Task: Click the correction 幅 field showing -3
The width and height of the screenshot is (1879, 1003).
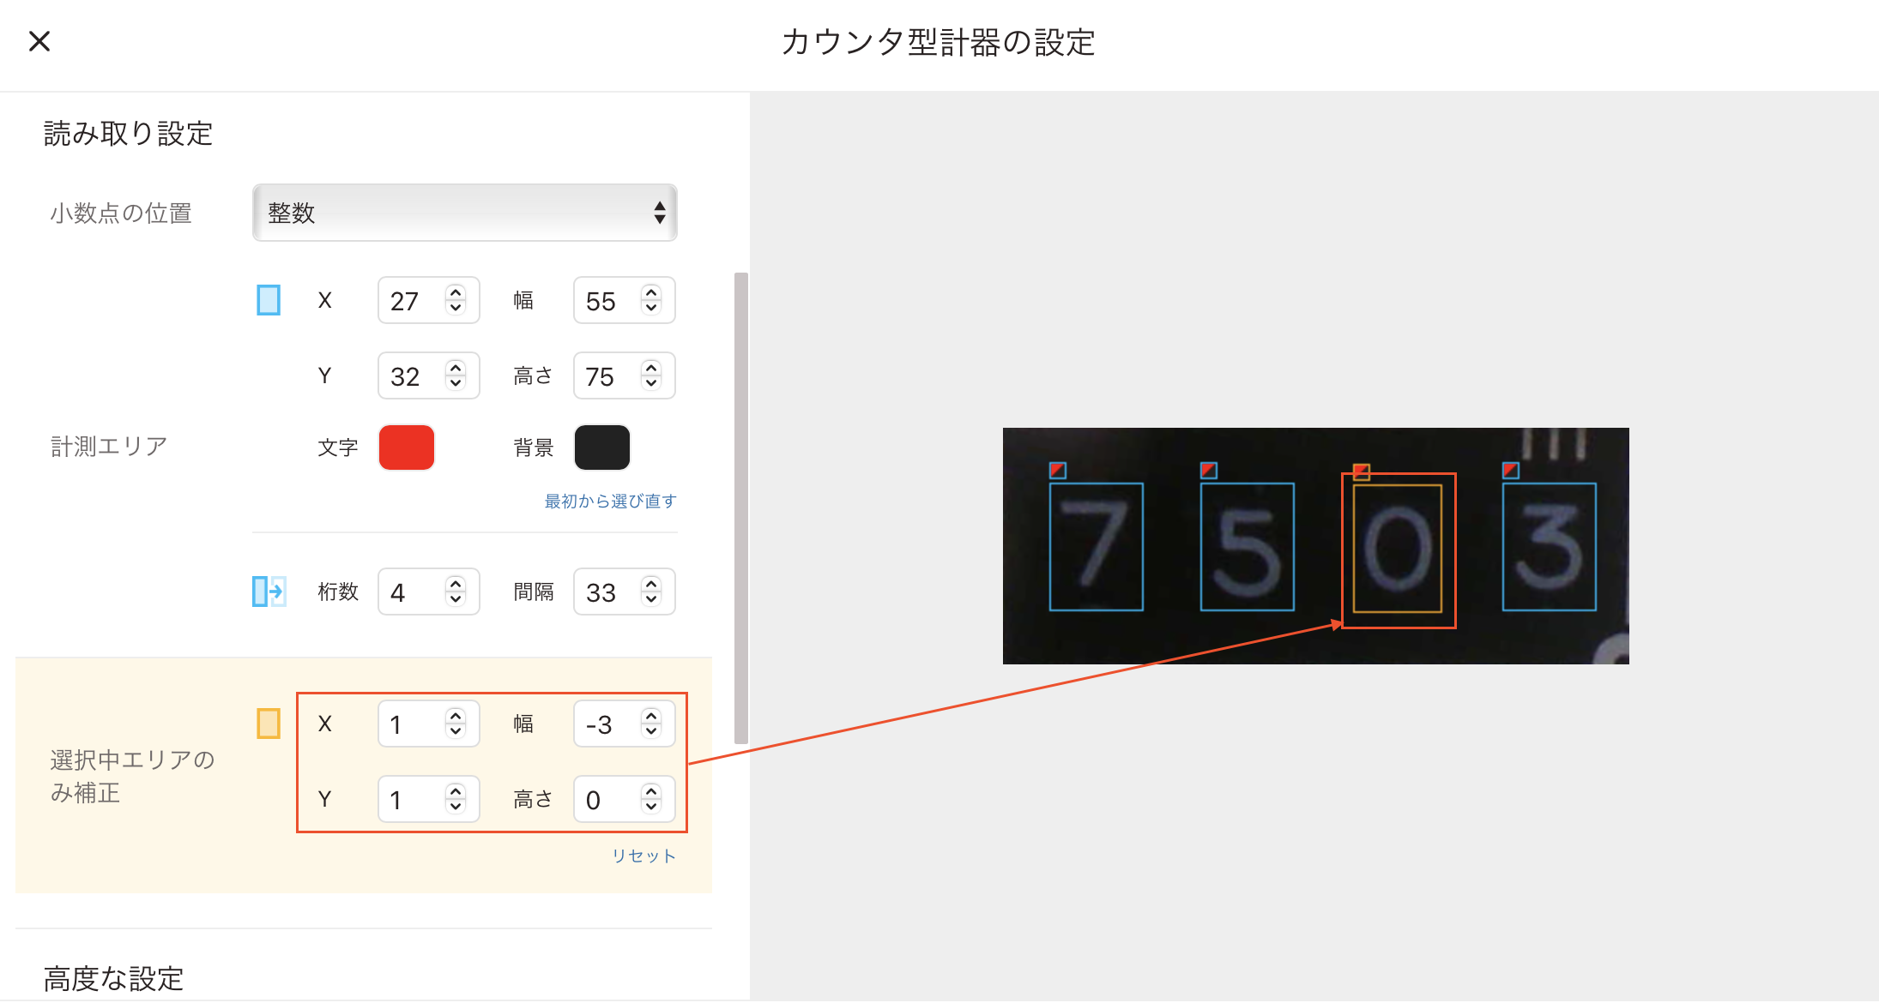Action: click(624, 724)
